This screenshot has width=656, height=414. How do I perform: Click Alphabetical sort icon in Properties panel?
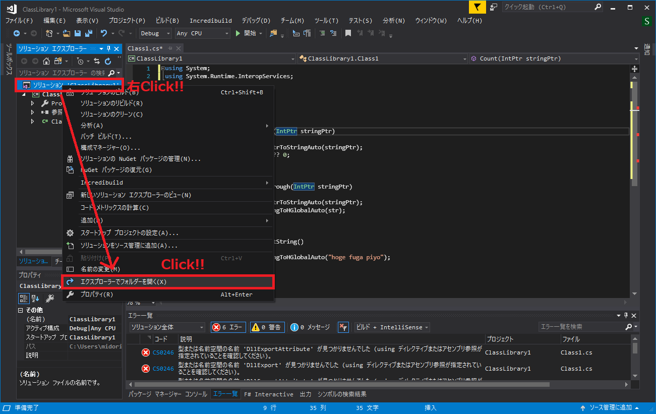pyautogui.click(x=35, y=298)
